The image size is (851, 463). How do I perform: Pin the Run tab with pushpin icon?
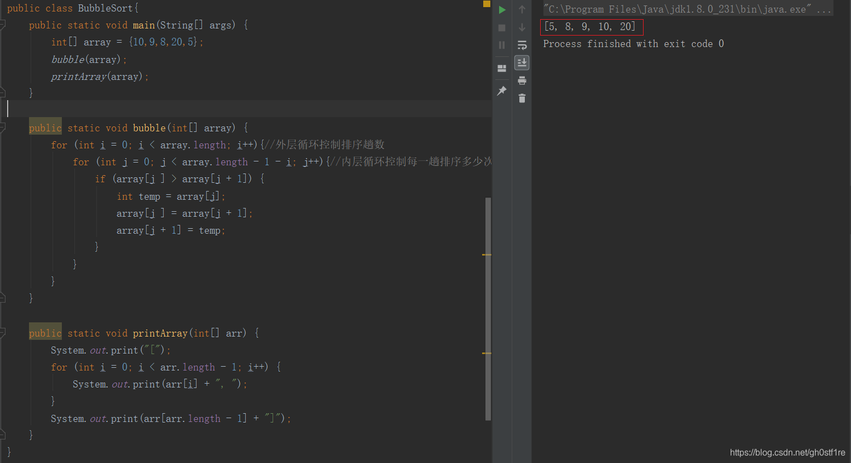click(x=502, y=91)
